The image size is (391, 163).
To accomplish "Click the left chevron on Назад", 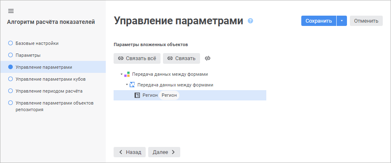I will [x=121, y=152].
